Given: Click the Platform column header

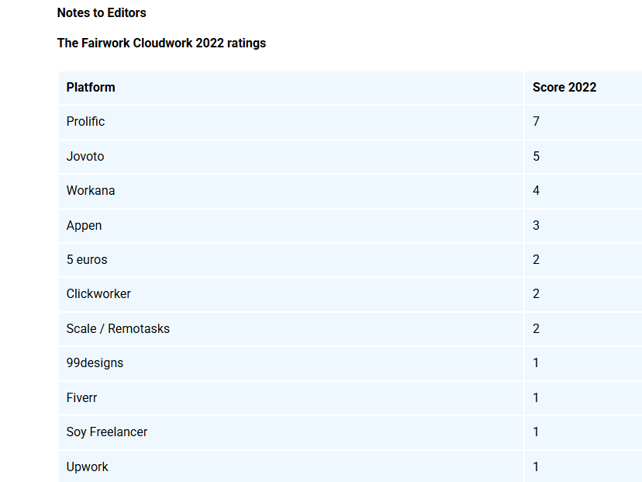Looking at the screenshot, I should pyautogui.click(x=91, y=87).
